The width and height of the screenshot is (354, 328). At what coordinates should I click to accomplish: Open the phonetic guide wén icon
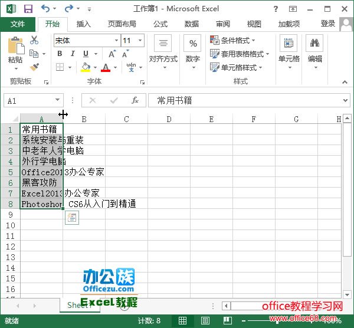point(131,67)
